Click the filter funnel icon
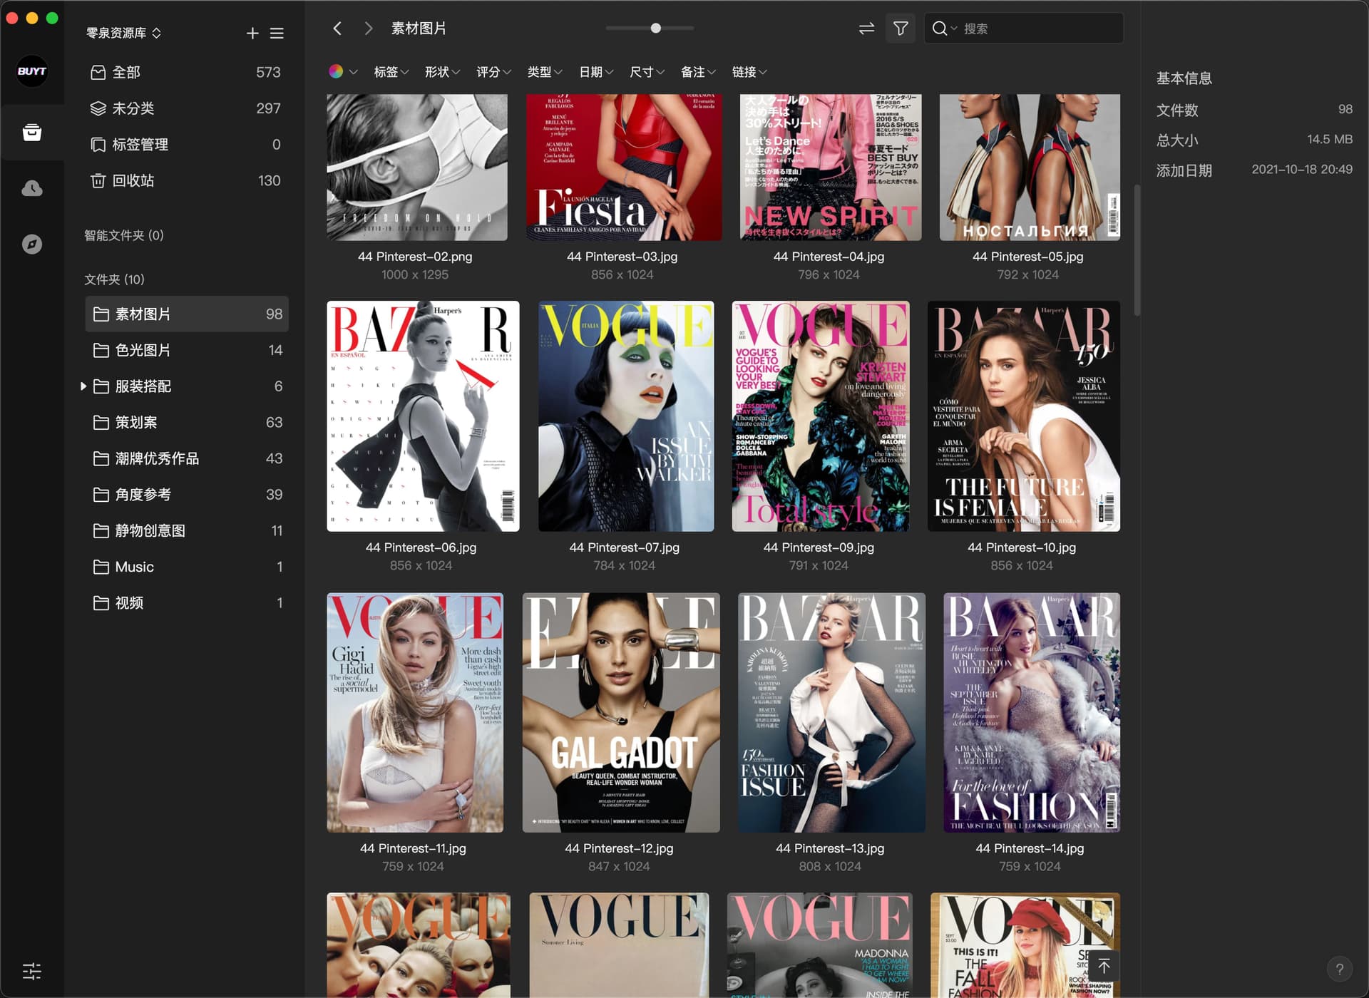The height and width of the screenshot is (998, 1369). 901,29
